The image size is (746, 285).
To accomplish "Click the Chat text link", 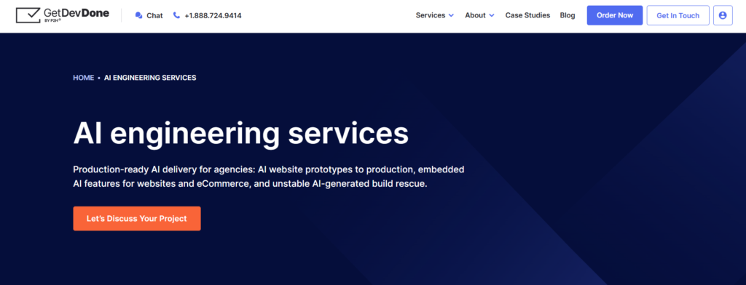I will [x=154, y=15].
